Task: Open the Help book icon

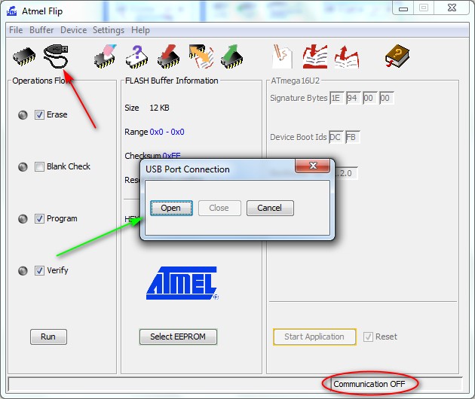Action: coord(397,56)
